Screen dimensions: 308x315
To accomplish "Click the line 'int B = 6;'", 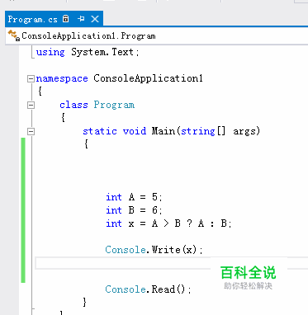I will pos(134,210).
